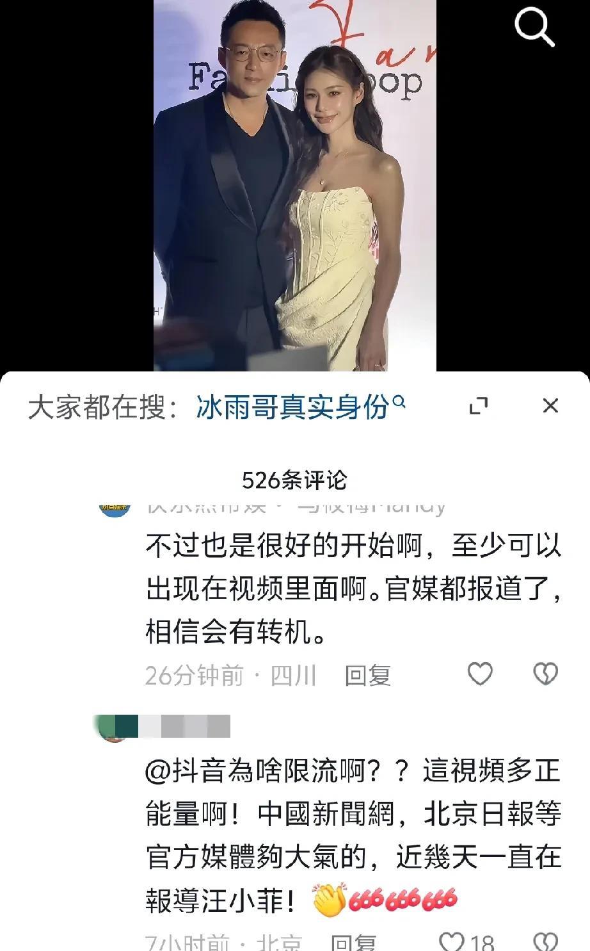Tap the video of the couple
This screenshot has width=590, height=951.
click(x=295, y=186)
